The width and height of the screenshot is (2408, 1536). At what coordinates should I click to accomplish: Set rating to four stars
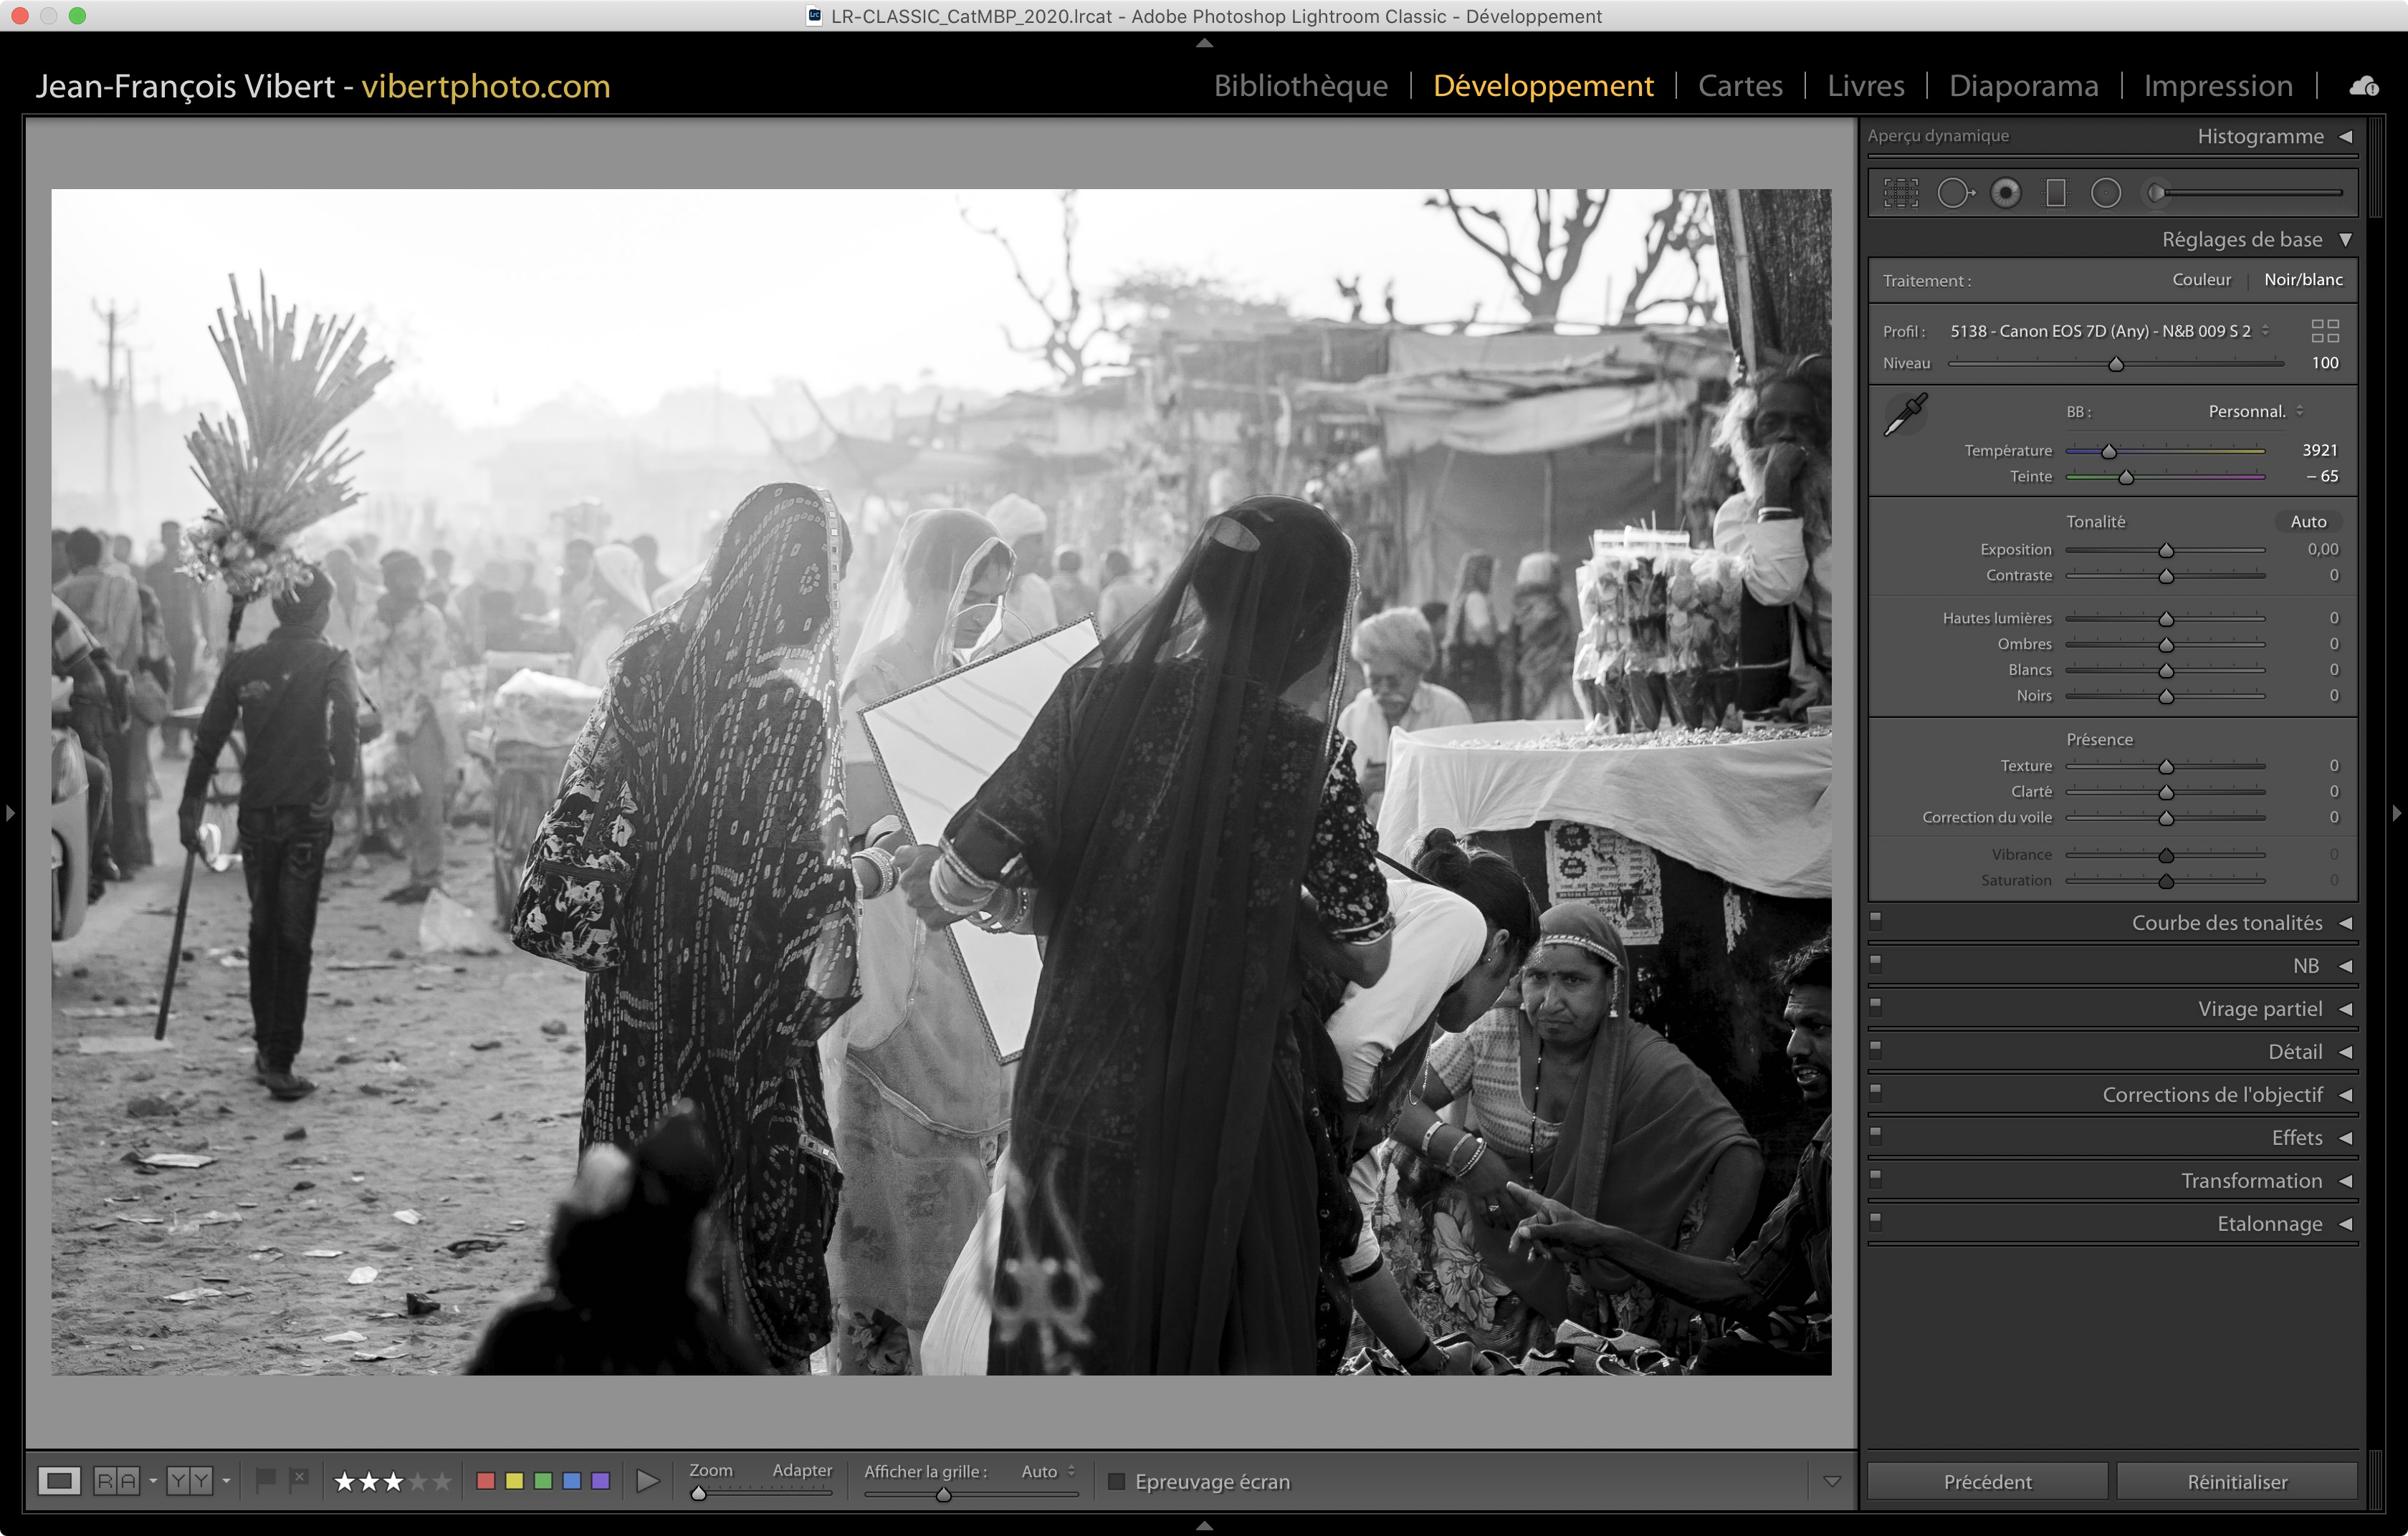[418, 1481]
